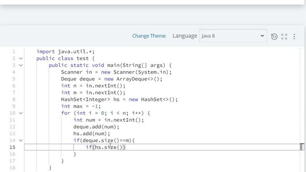Open the Change Theme link

pos(149,36)
